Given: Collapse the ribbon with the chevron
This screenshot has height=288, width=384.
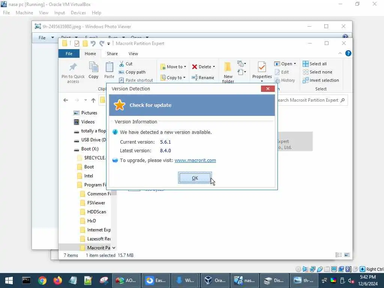Looking at the screenshot, I should pyautogui.click(x=340, y=53).
